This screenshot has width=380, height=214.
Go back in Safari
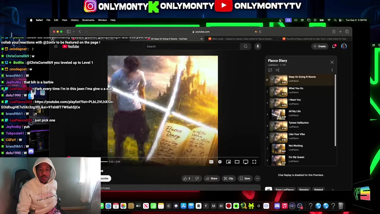pyautogui.click(x=80, y=32)
